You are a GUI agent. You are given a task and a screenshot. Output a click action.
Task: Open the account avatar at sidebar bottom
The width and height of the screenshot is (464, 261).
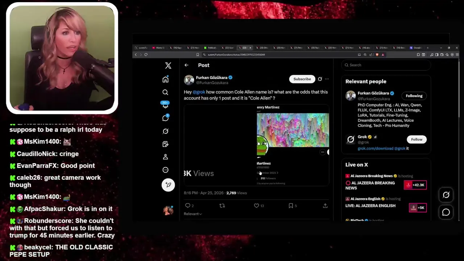point(168,210)
